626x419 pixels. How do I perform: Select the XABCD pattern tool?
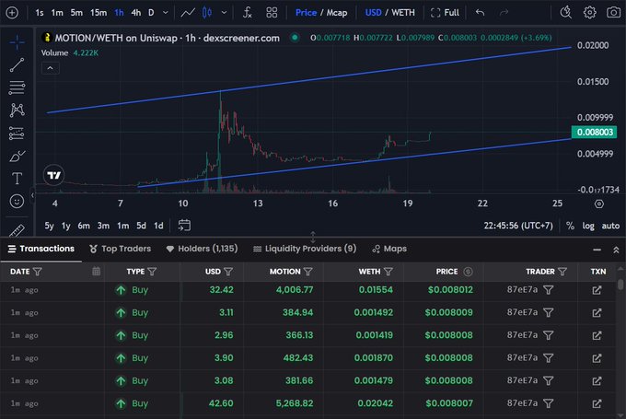pyautogui.click(x=17, y=110)
